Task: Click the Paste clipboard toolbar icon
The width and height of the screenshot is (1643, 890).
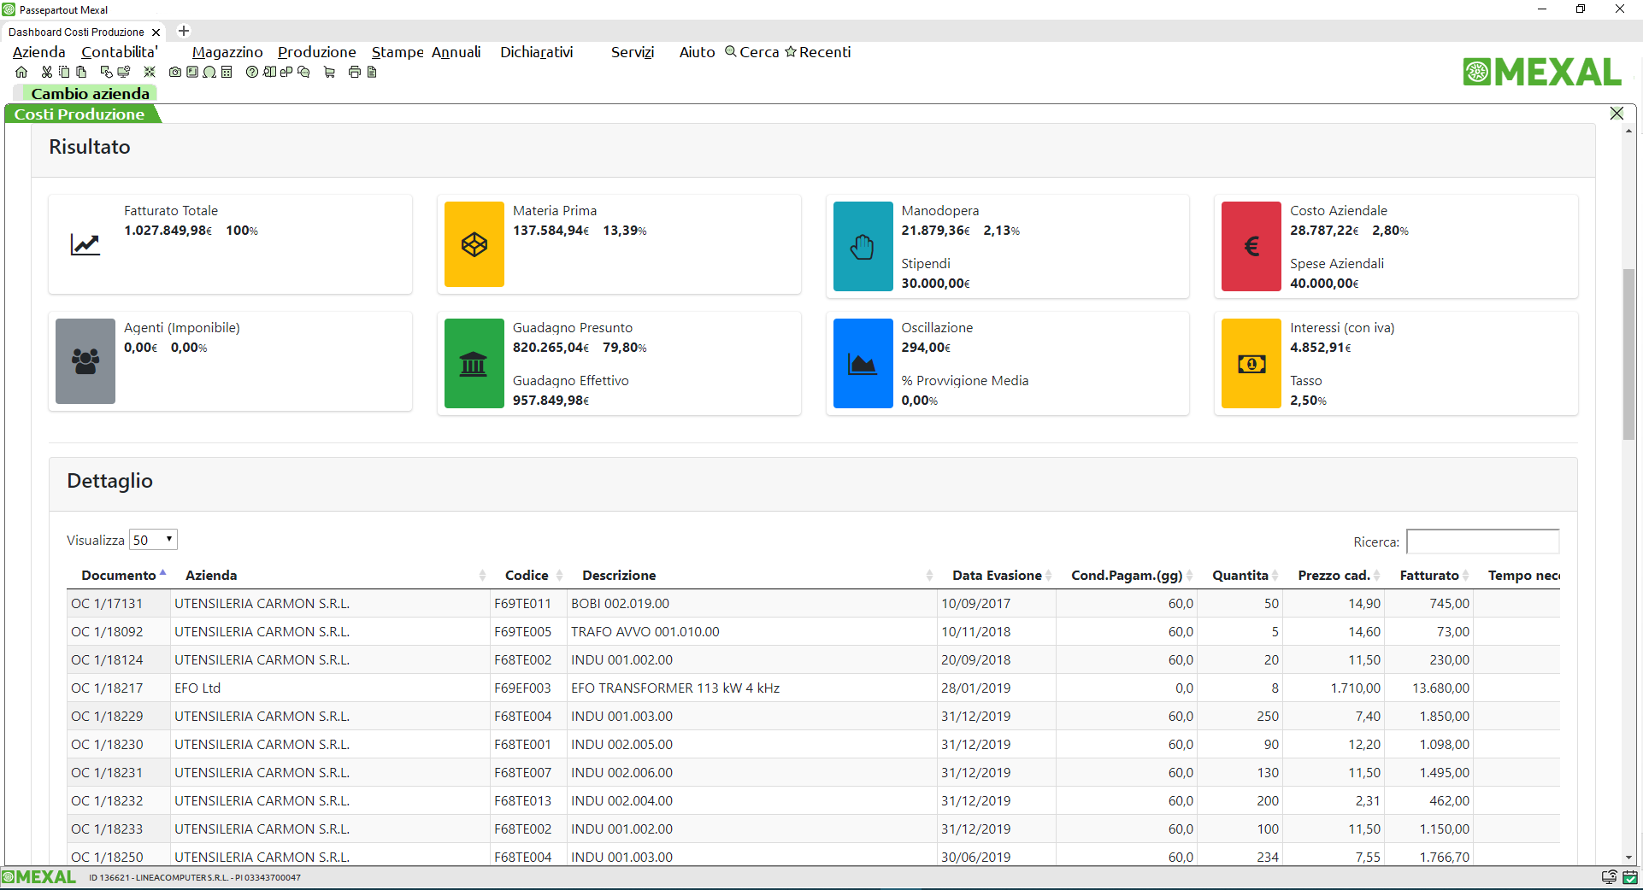Action: [x=81, y=73]
